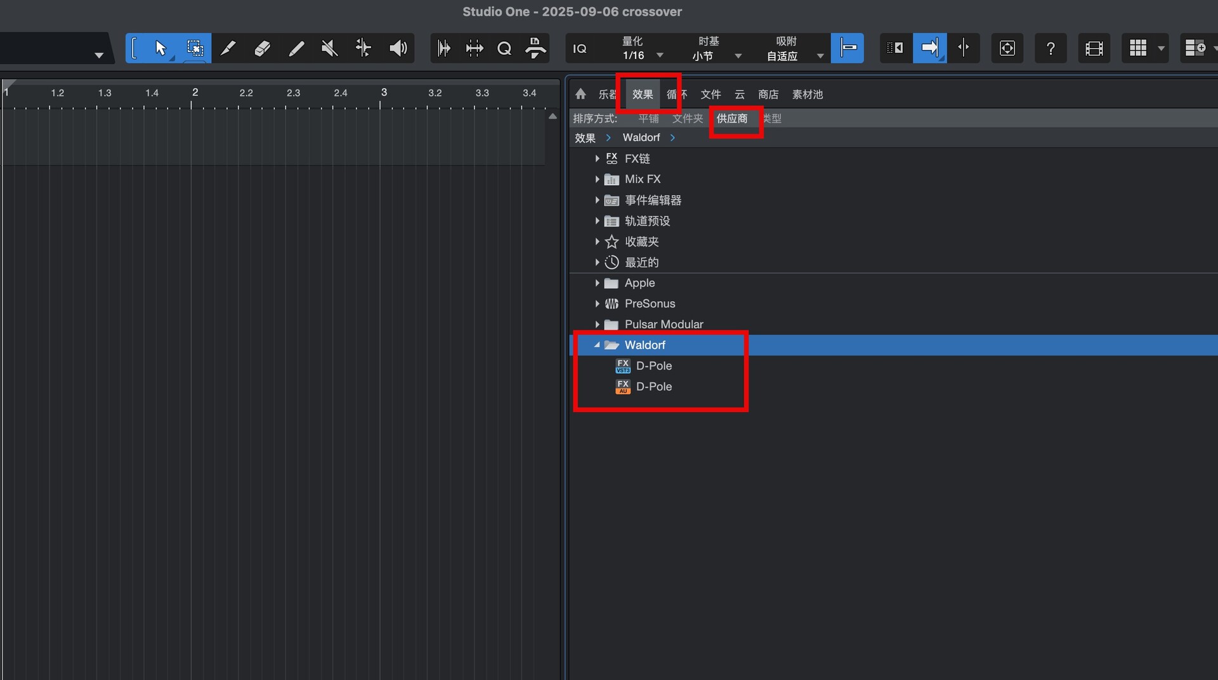Viewport: 1218px width, 680px height.
Task: Expand the 轨道预设 folder
Action: pyautogui.click(x=597, y=221)
